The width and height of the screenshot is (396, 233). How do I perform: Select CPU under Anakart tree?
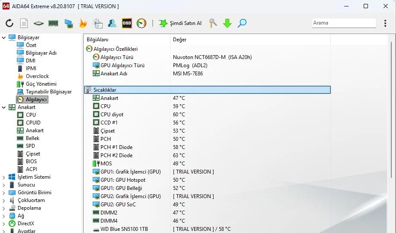click(26, 115)
